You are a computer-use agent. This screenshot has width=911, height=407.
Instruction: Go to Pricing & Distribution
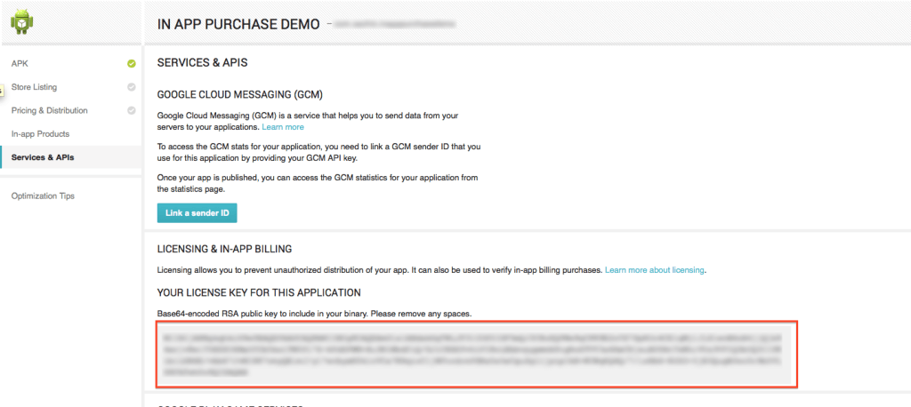[50, 110]
